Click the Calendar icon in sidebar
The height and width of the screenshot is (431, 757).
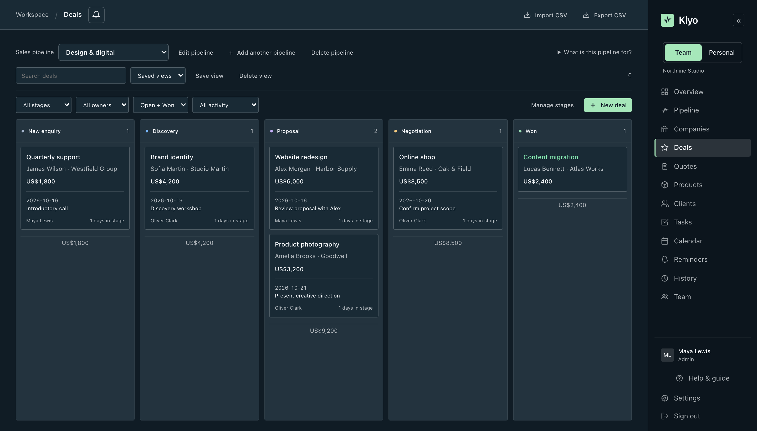[665, 241]
